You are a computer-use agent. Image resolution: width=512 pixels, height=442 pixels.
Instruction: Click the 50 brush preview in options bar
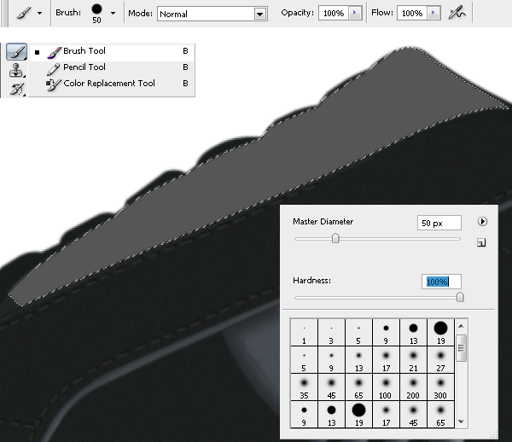(96, 14)
